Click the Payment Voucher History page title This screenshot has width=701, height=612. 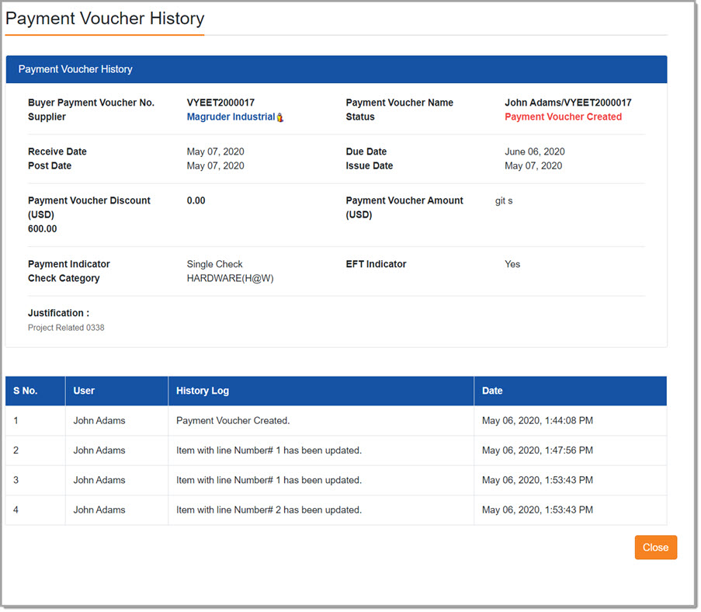click(105, 19)
